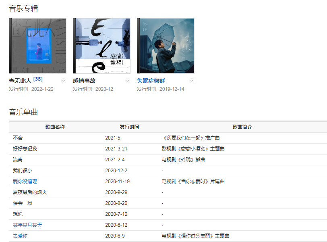Screen dimensions: 327x242
Task: Click the 查无此人 album title
Action: (x=20, y=81)
